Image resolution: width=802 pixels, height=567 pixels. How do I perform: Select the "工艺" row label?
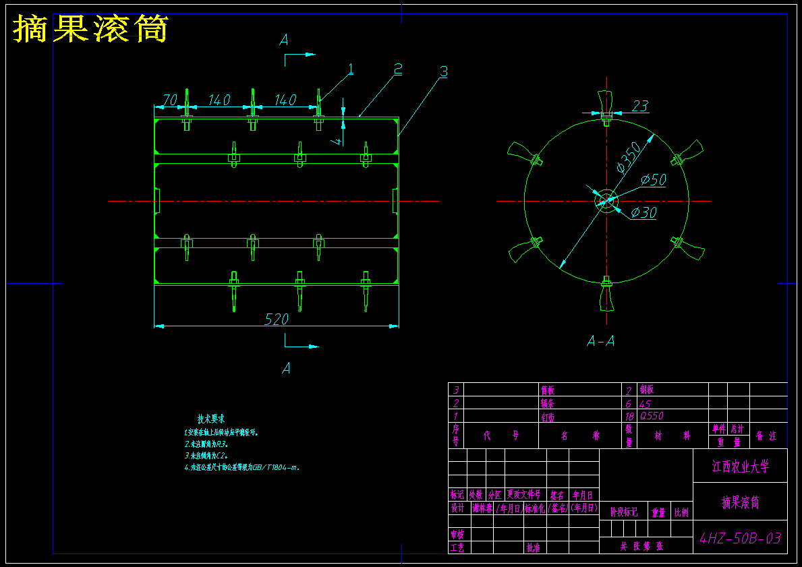point(457,548)
